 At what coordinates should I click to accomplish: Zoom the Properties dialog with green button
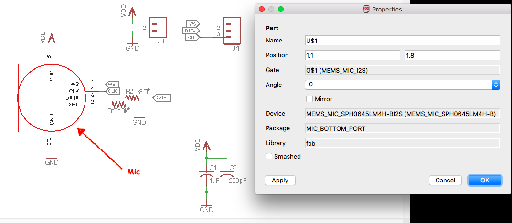click(281, 9)
